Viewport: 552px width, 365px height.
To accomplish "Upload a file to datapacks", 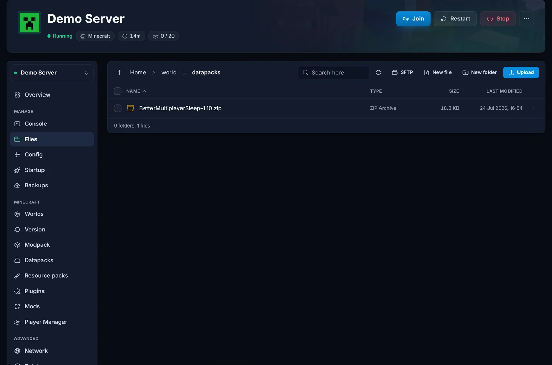I will tap(521, 72).
